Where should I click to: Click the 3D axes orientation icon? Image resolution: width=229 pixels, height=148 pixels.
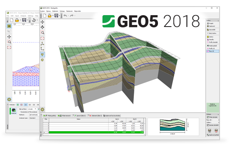[x=42, y=44]
